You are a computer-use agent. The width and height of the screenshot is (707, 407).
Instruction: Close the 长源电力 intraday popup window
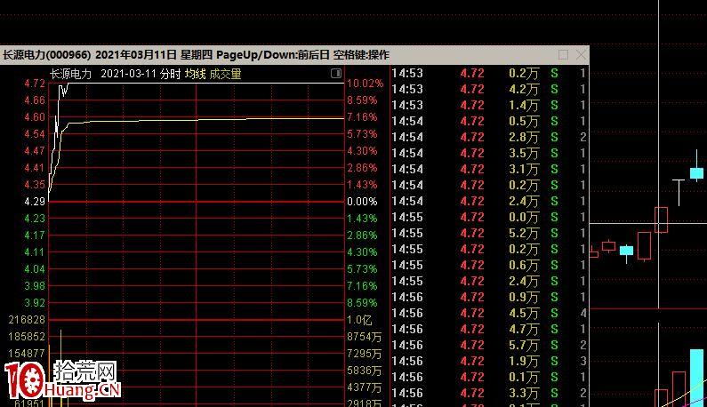tap(579, 55)
